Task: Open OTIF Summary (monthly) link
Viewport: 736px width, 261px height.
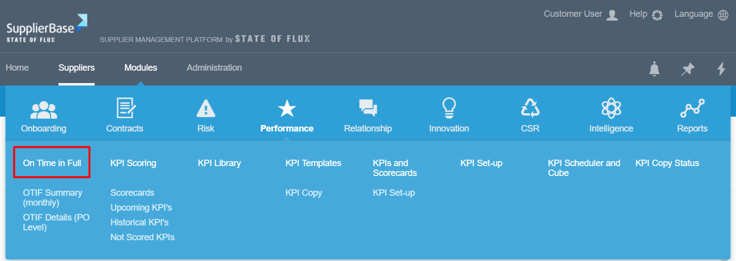Action: point(53,197)
